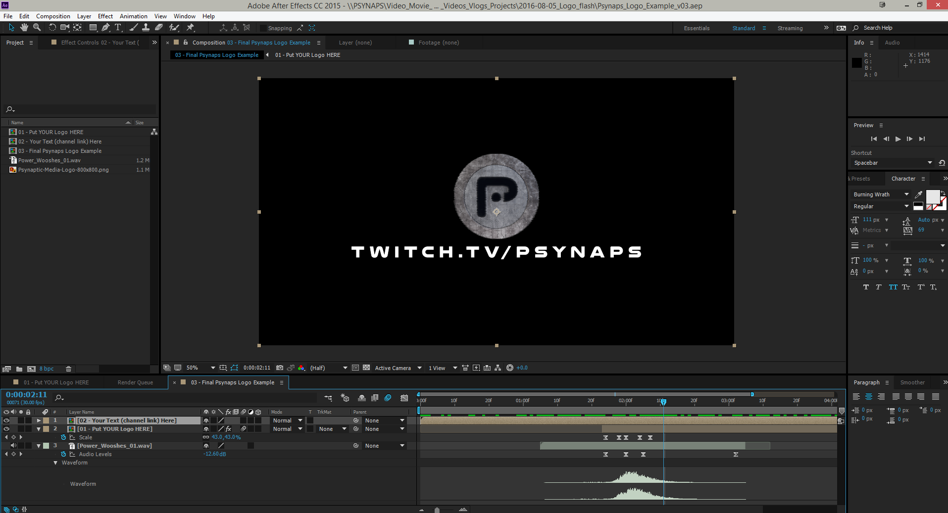Image resolution: width=948 pixels, height=513 pixels.
Task: Select the Brush tool
Action: point(134,28)
